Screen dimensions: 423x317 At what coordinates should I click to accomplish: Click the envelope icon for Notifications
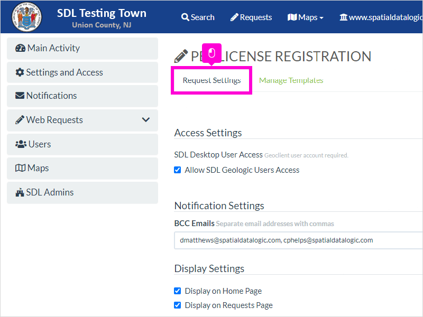tap(20, 96)
